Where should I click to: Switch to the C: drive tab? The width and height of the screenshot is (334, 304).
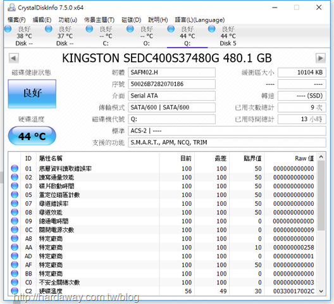pyautogui.click(x=106, y=36)
